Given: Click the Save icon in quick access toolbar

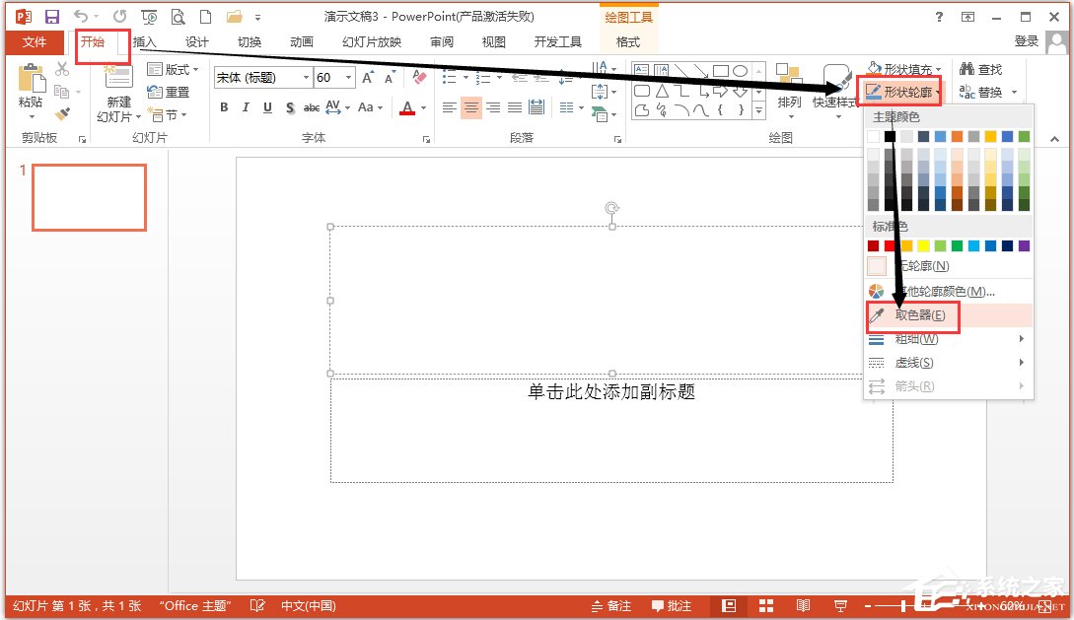Looking at the screenshot, I should (x=51, y=17).
